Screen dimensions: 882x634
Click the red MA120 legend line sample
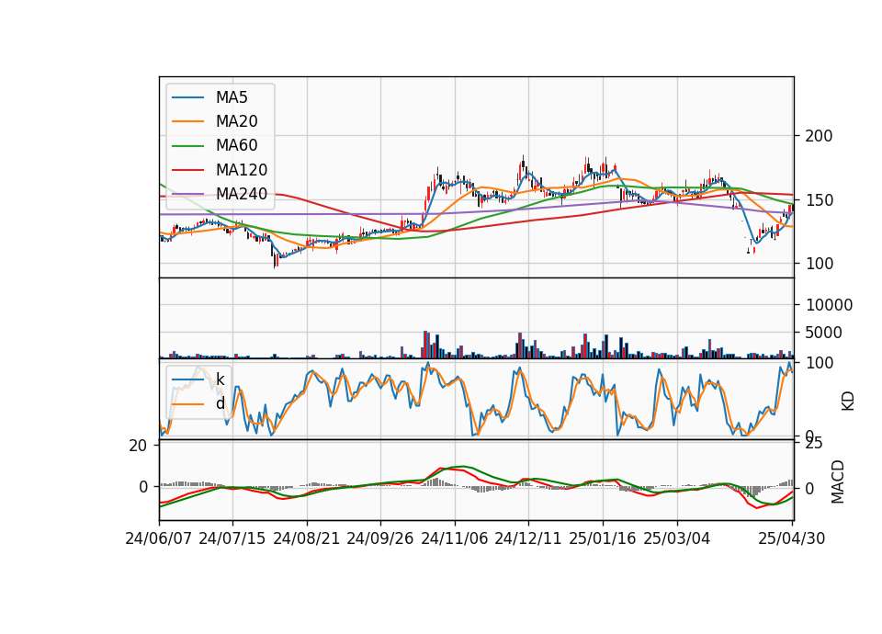[x=187, y=170]
